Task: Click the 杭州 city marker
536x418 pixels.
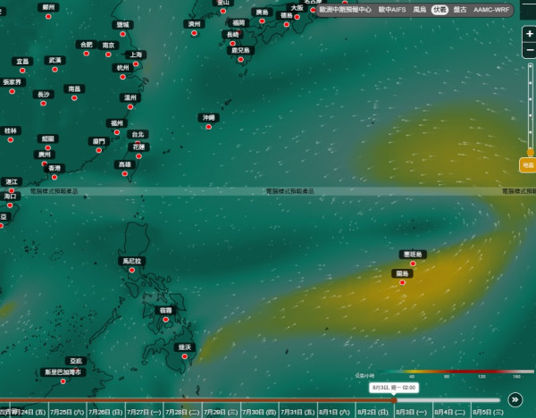Action: click(123, 77)
